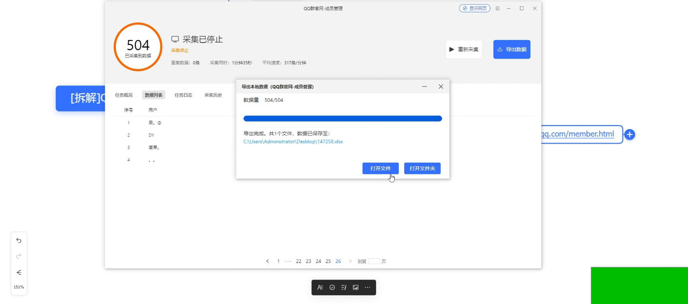Click the 采集已停止 status heading
Image resolution: width=688 pixels, height=304 pixels.
(203, 40)
